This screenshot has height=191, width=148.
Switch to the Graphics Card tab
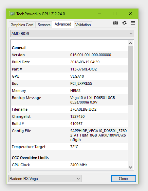[x=22, y=25]
